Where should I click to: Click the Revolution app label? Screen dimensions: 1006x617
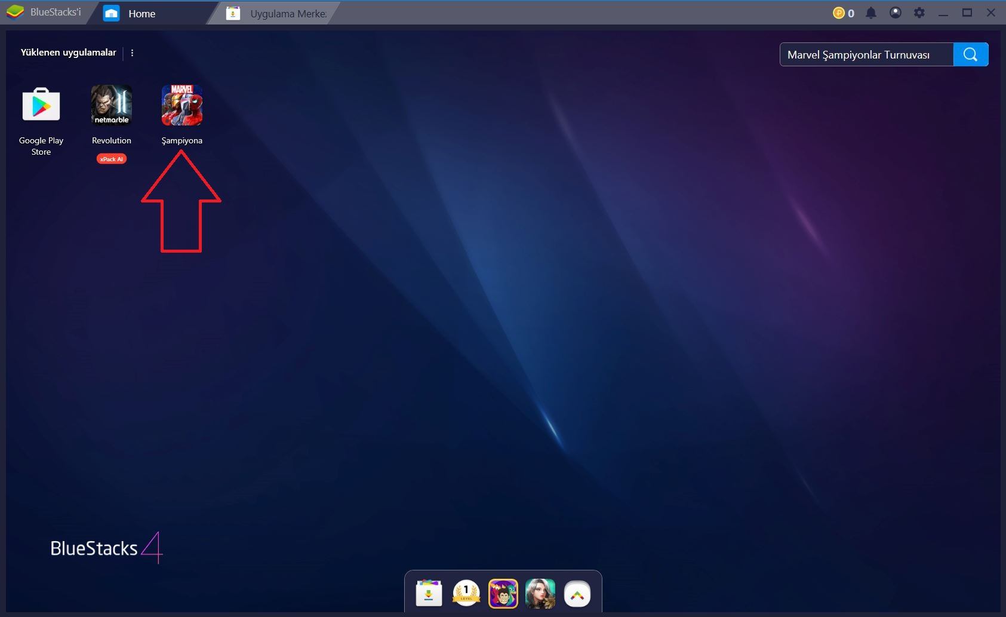point(112,140)
